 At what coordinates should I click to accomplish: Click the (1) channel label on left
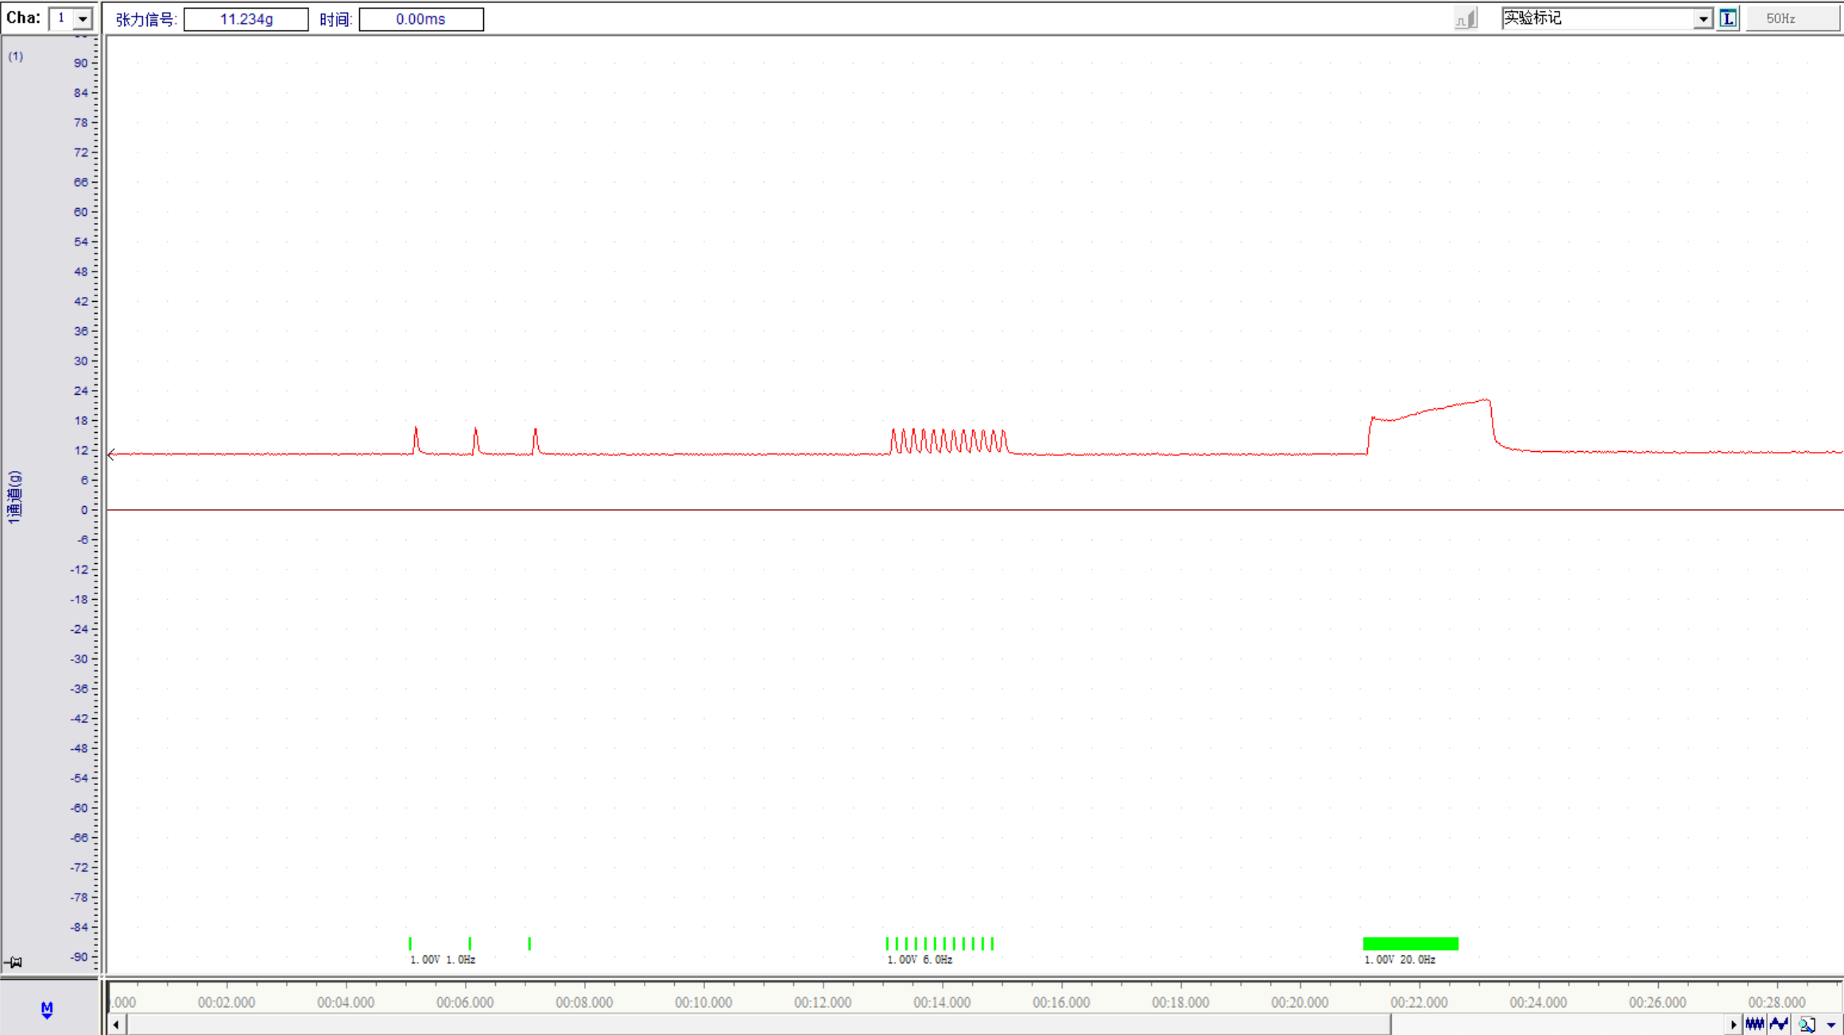(x=16, y=56)
